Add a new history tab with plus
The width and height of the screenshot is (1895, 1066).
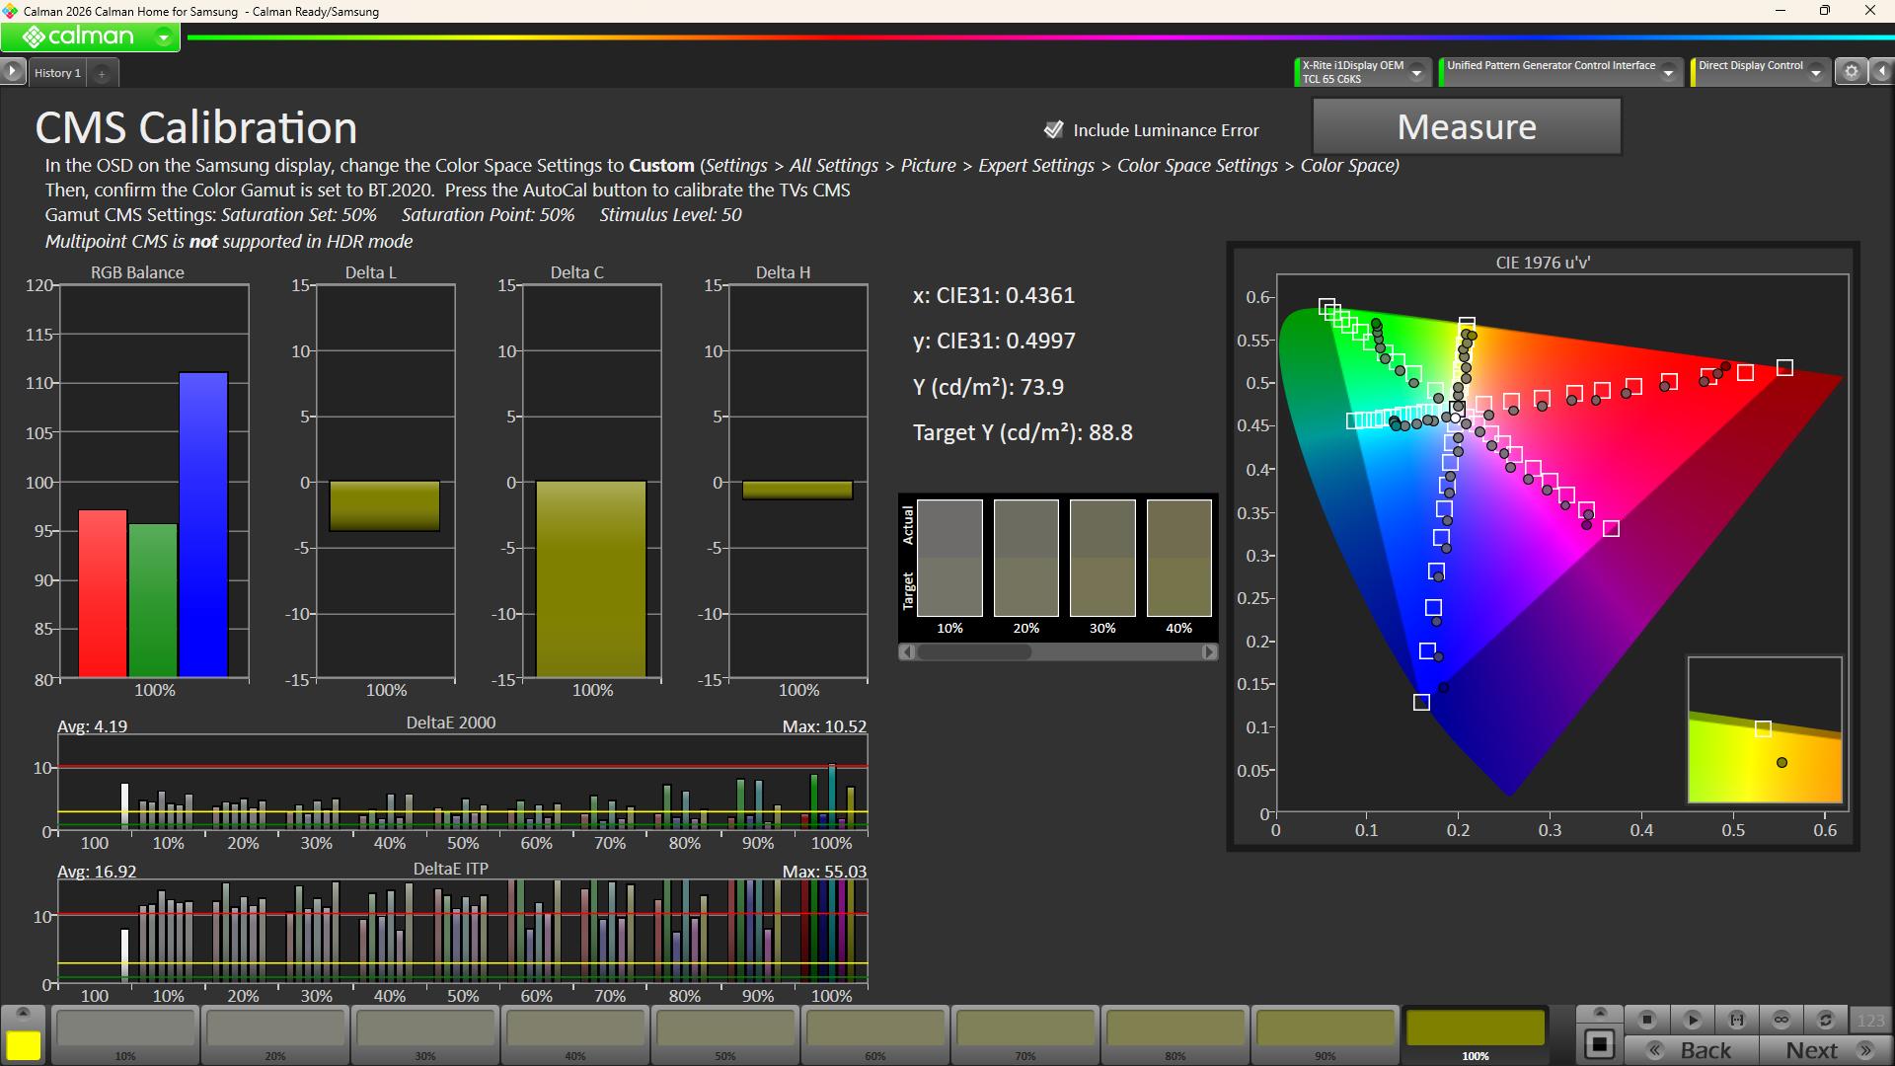tap(102, 74)
